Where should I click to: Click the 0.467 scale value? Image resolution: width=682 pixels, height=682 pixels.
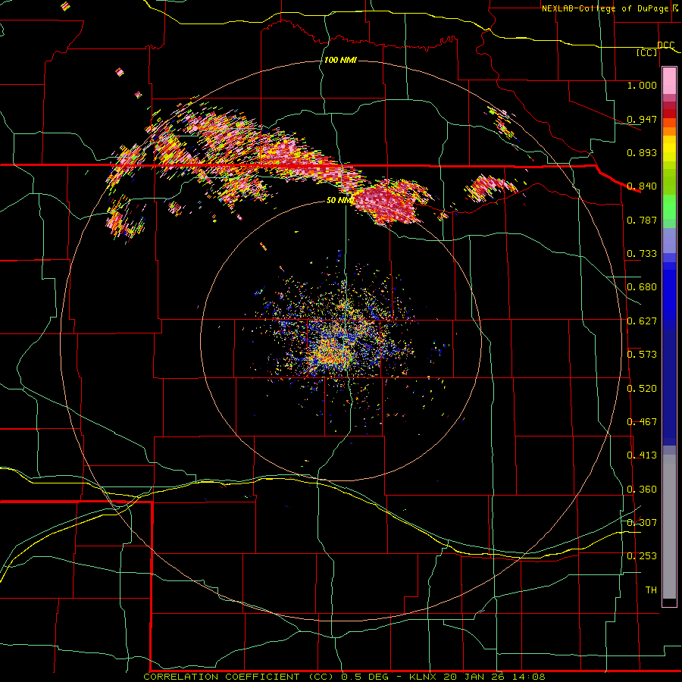point(642,422)
